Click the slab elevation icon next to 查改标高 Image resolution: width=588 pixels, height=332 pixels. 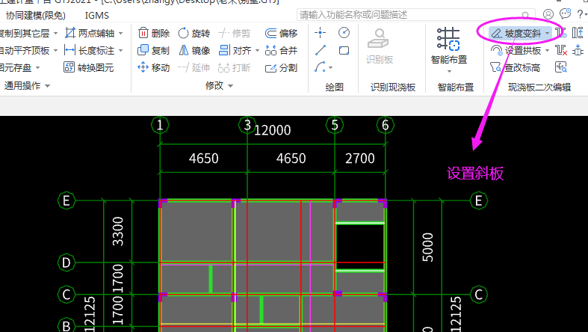click(x=561, y=67)
